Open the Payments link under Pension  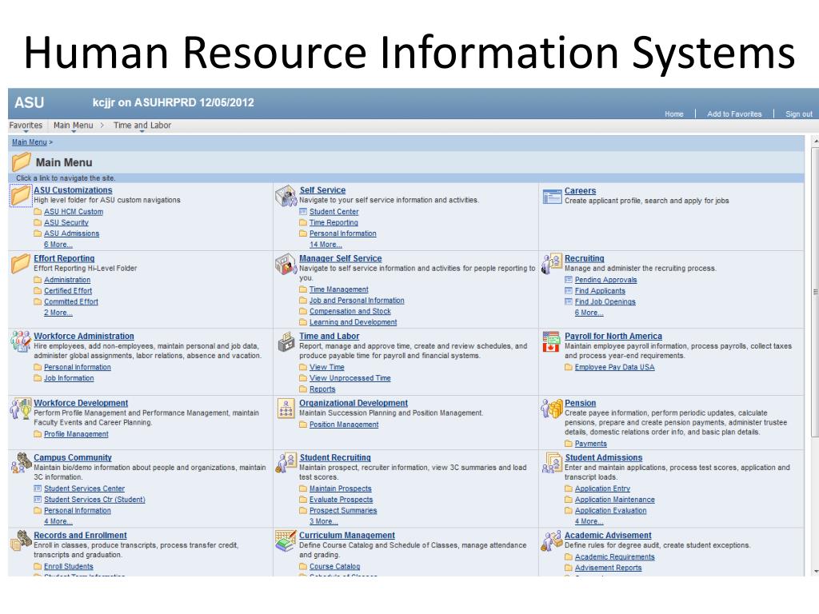pos(591,444)
